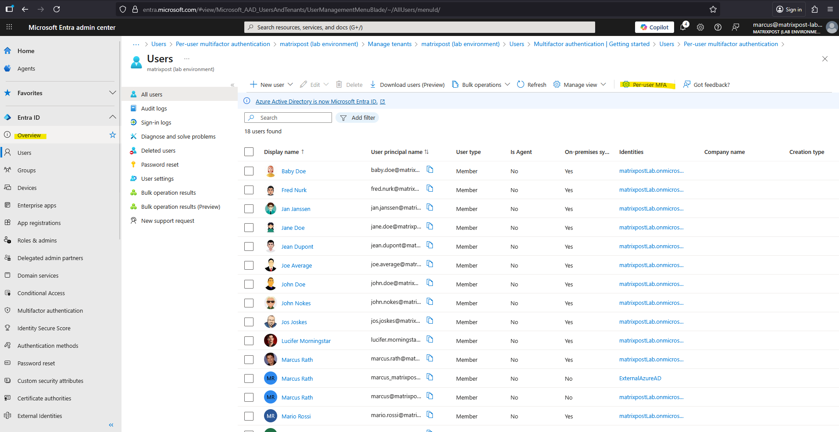The image size is (839, 432).
Task: Collapse the Entra ID section
Action: 112,117
